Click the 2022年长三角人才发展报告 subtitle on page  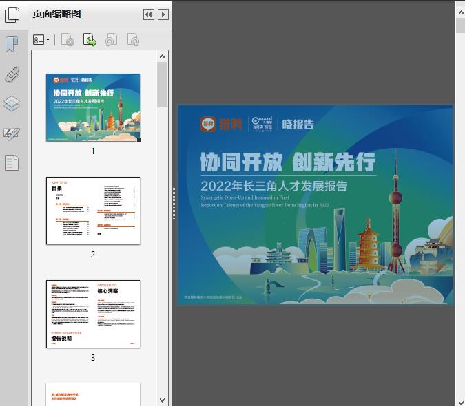pyautogui.click(x=273, y=186)
